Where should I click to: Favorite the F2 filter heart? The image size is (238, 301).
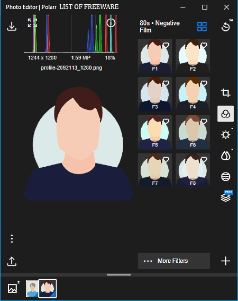pyautogui.click(x=204, y=45)
